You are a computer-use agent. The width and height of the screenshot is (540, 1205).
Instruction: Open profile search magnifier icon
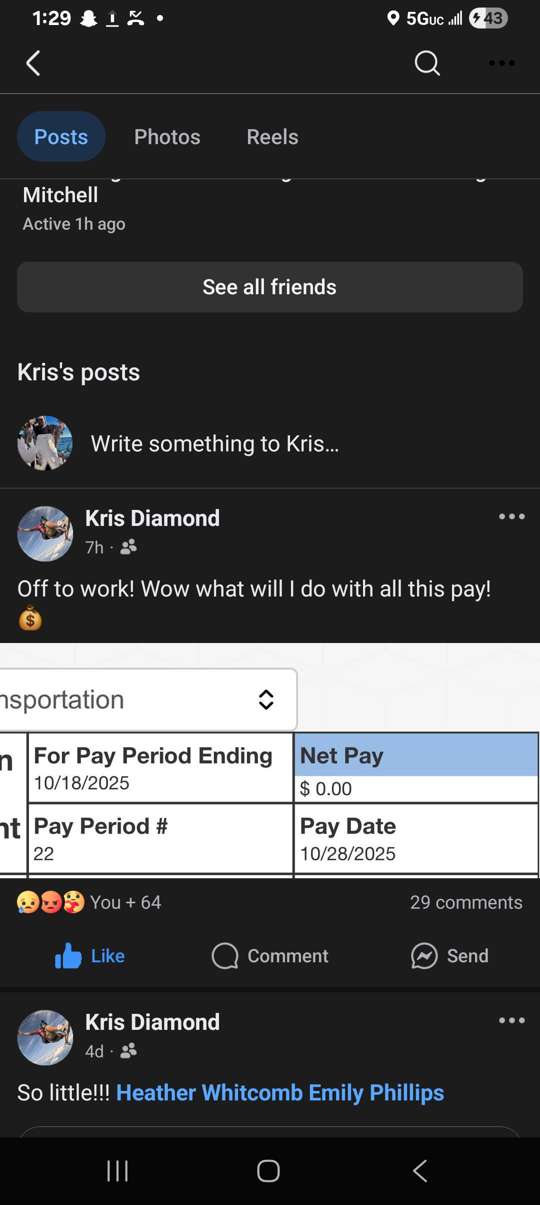(427, 63)
